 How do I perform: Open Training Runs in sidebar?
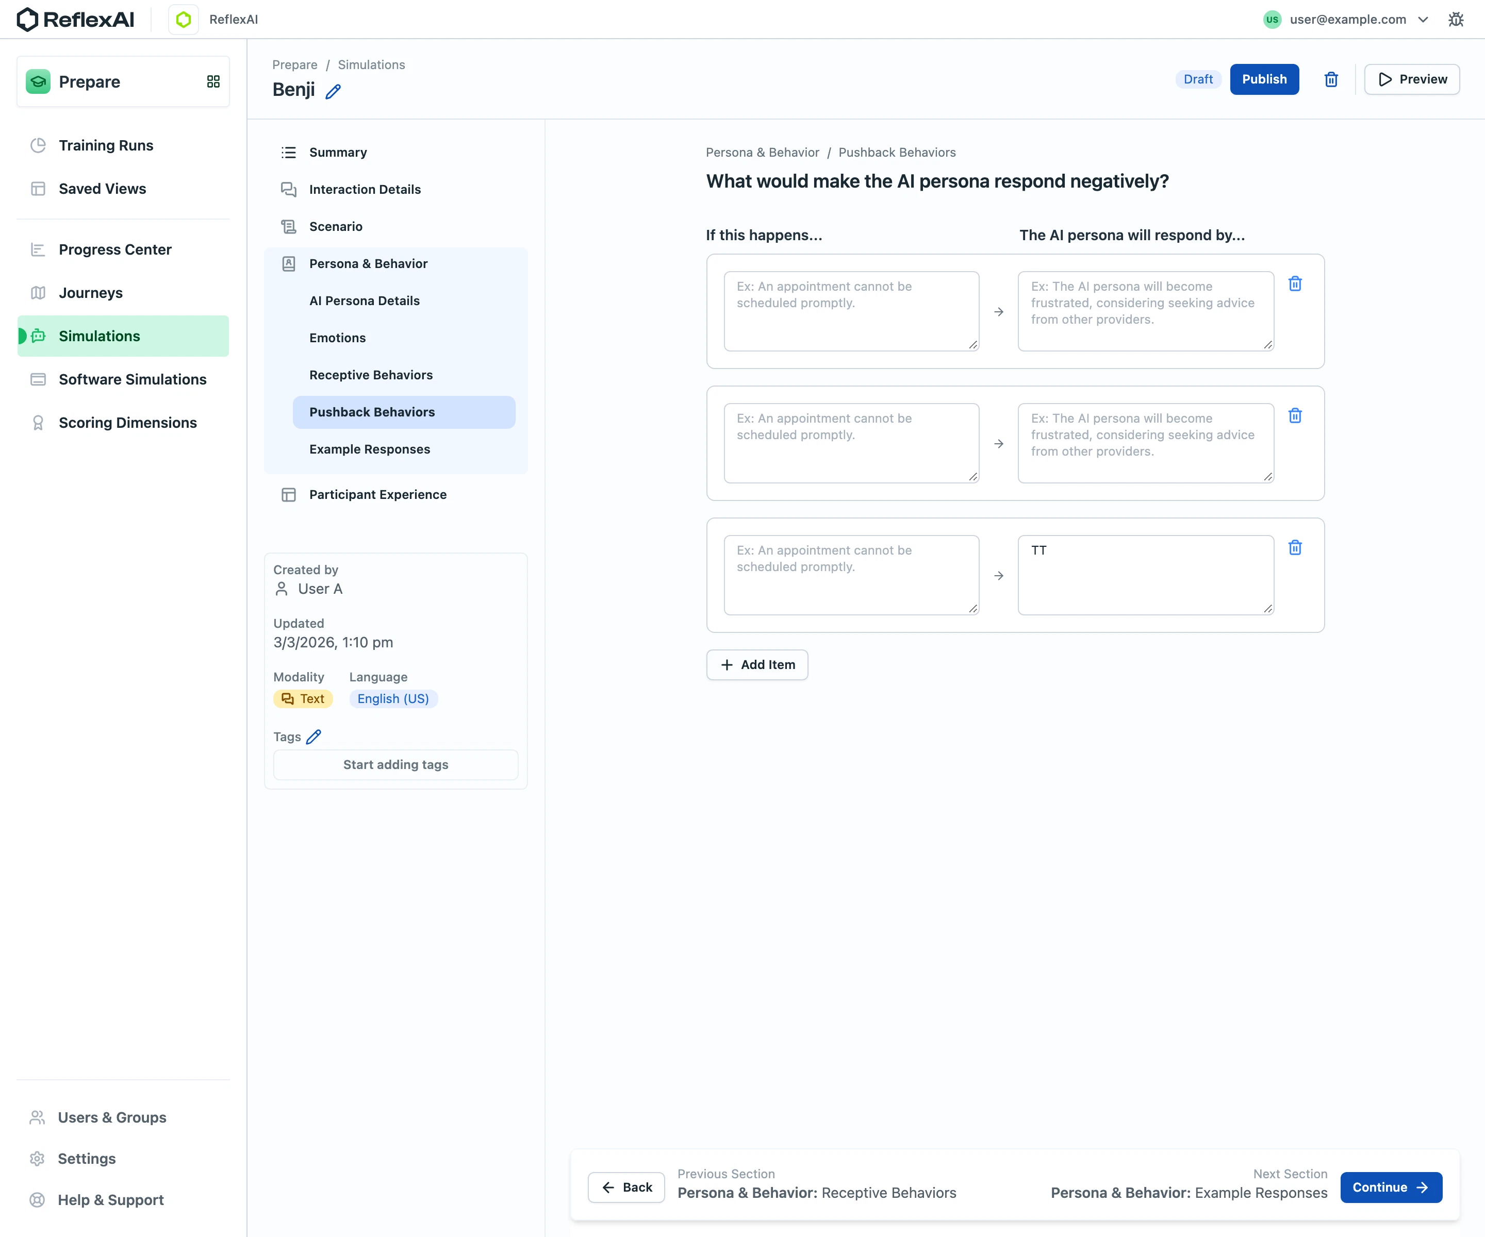[x=123, y=146]
